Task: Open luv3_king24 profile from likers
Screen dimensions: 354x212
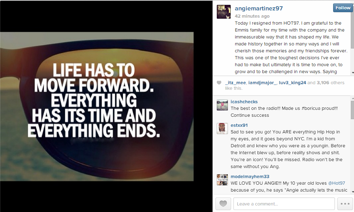Action: pos(293,82)
